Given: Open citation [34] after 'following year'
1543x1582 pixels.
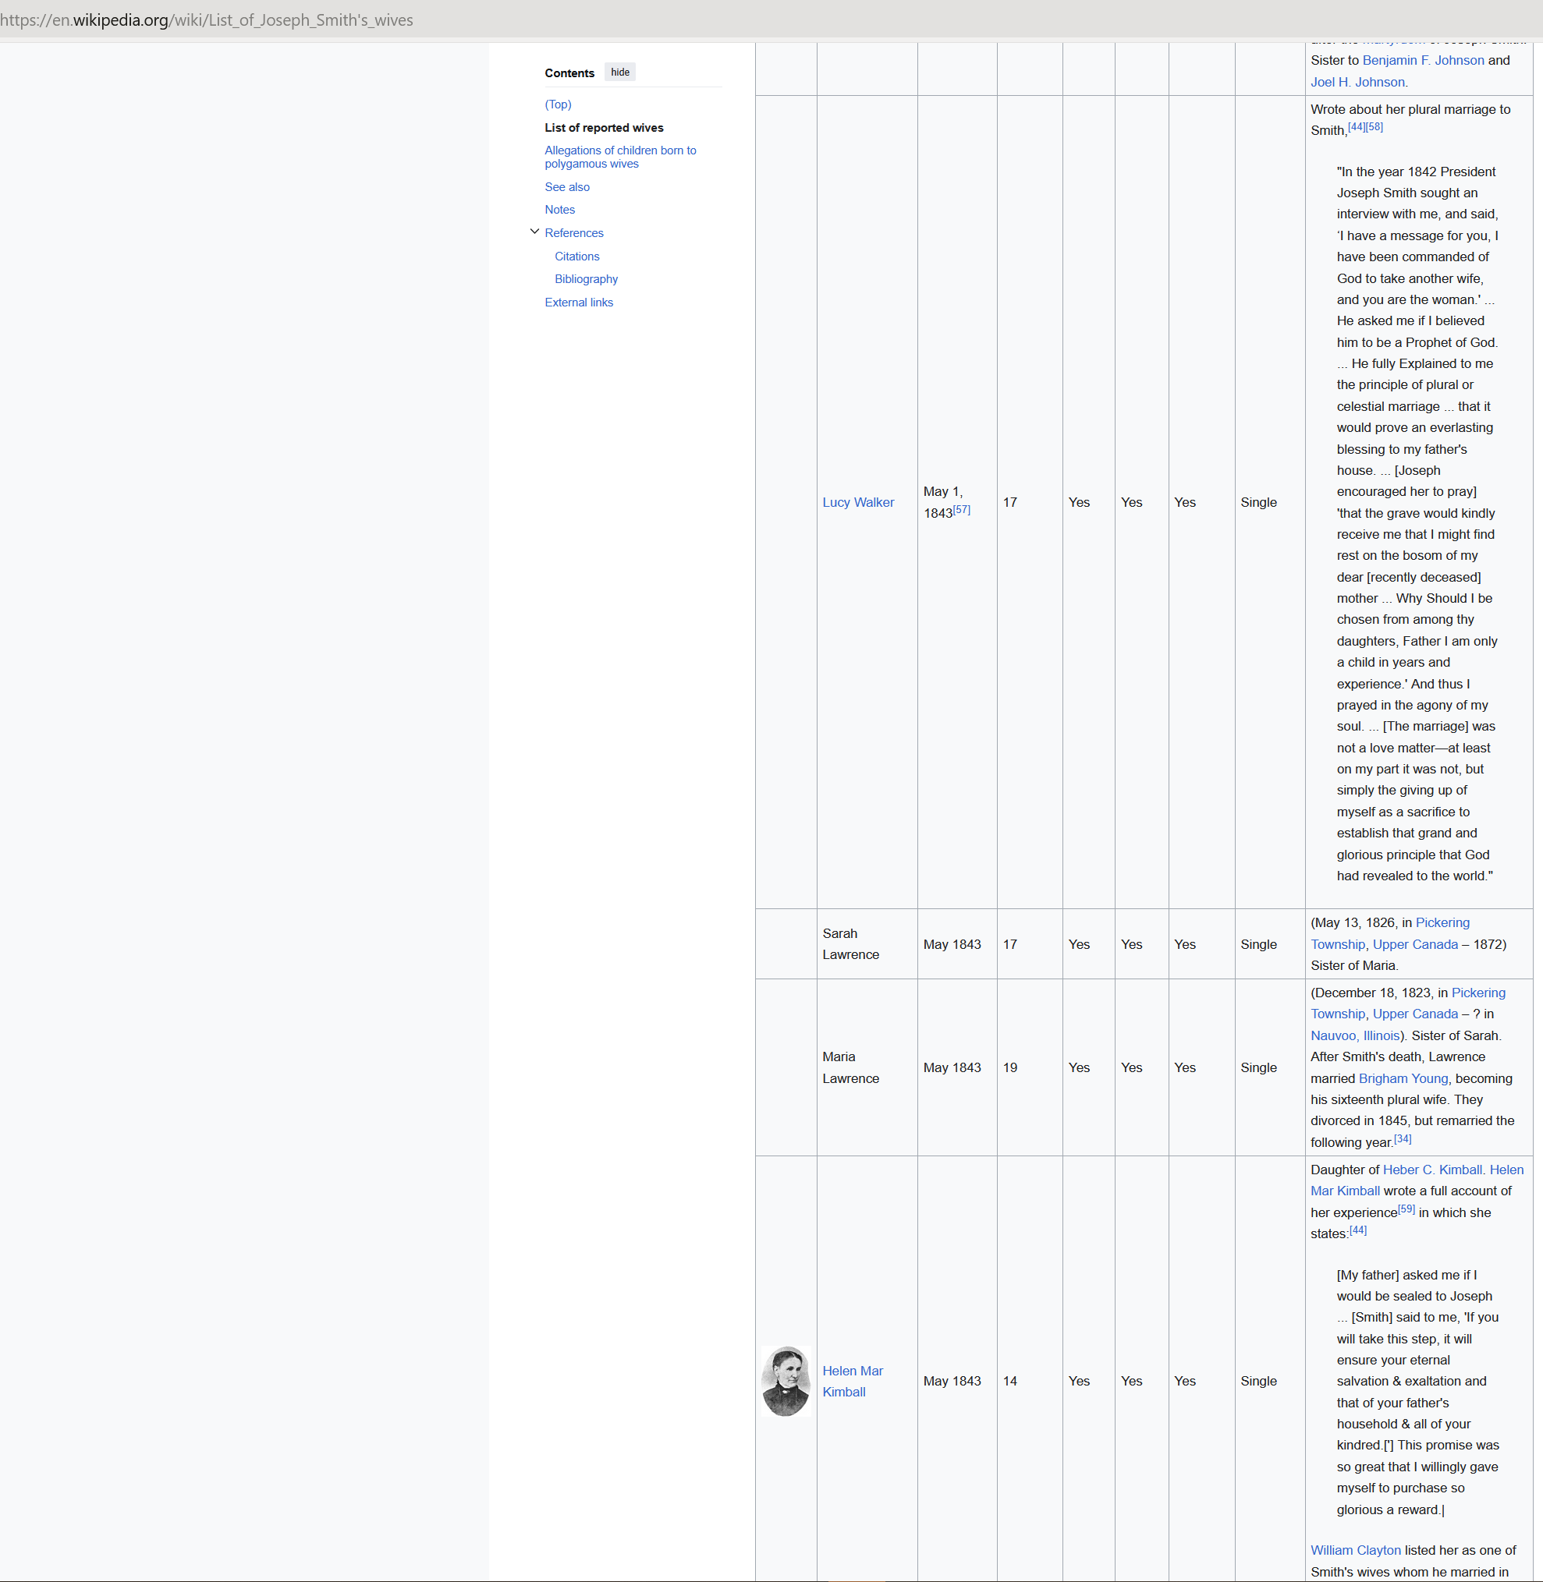Looking at the screenshot, I should pyautogui.click(x=1403, y=1139).
